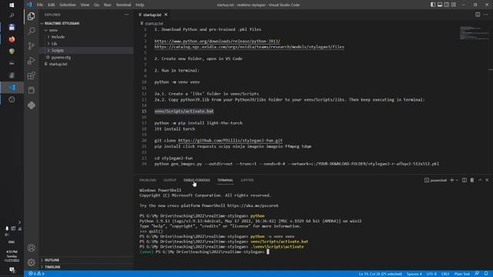Click the CRLF end-of-line status
Viewport: 493px width, 277px height.
coord(445,274)
